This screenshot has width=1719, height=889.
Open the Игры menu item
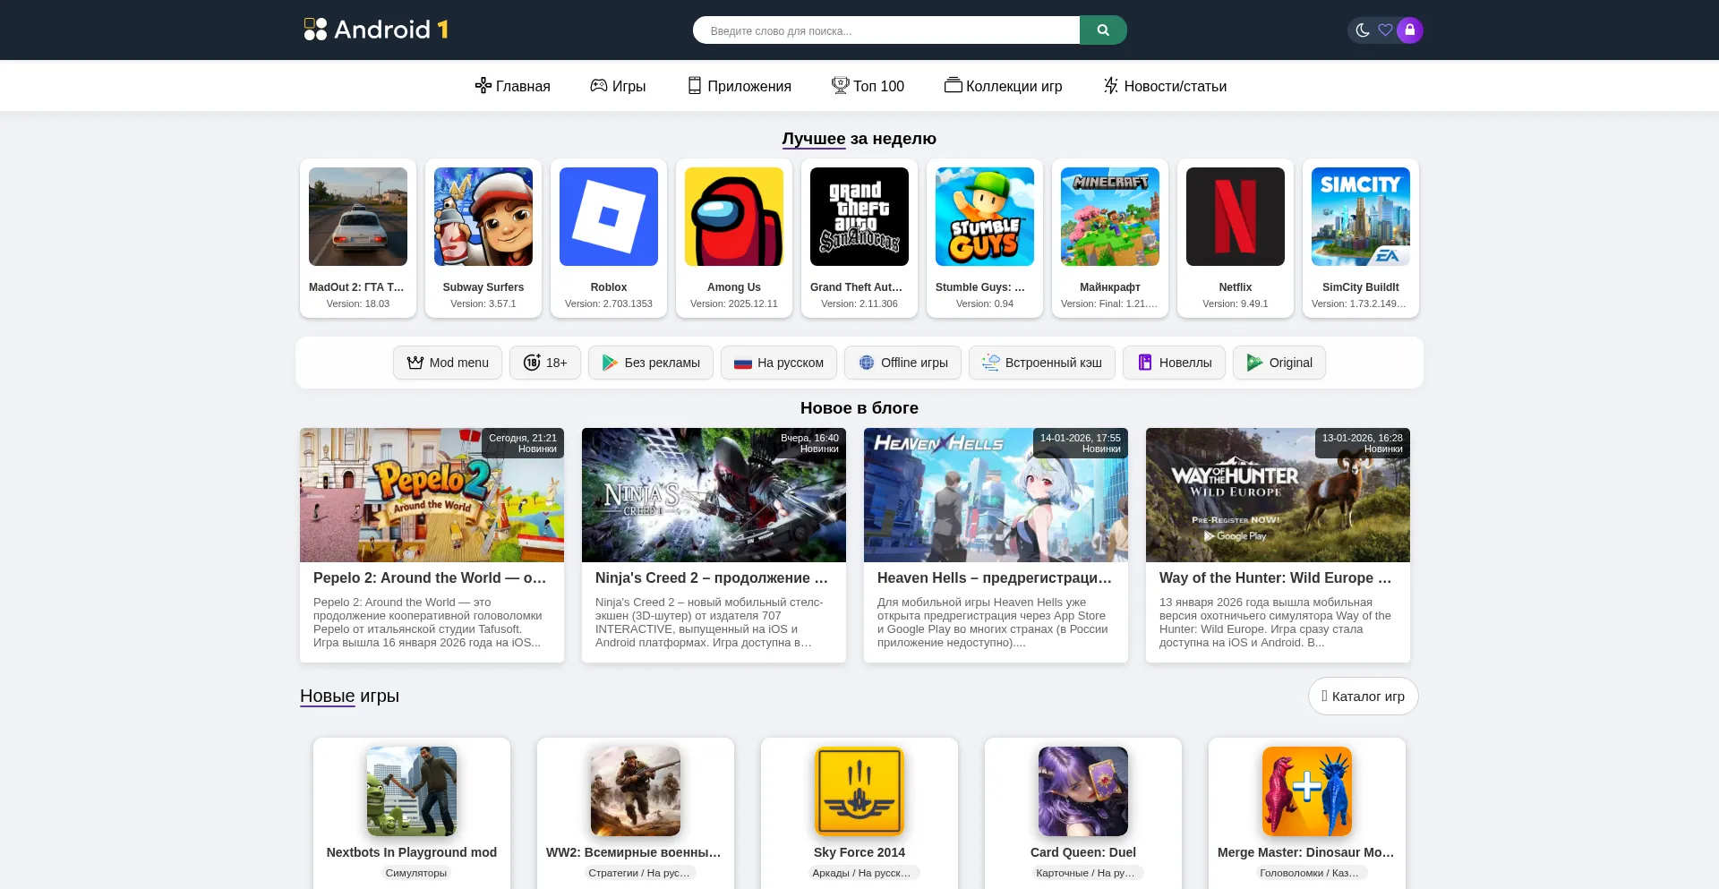click(x=618, y=86)
